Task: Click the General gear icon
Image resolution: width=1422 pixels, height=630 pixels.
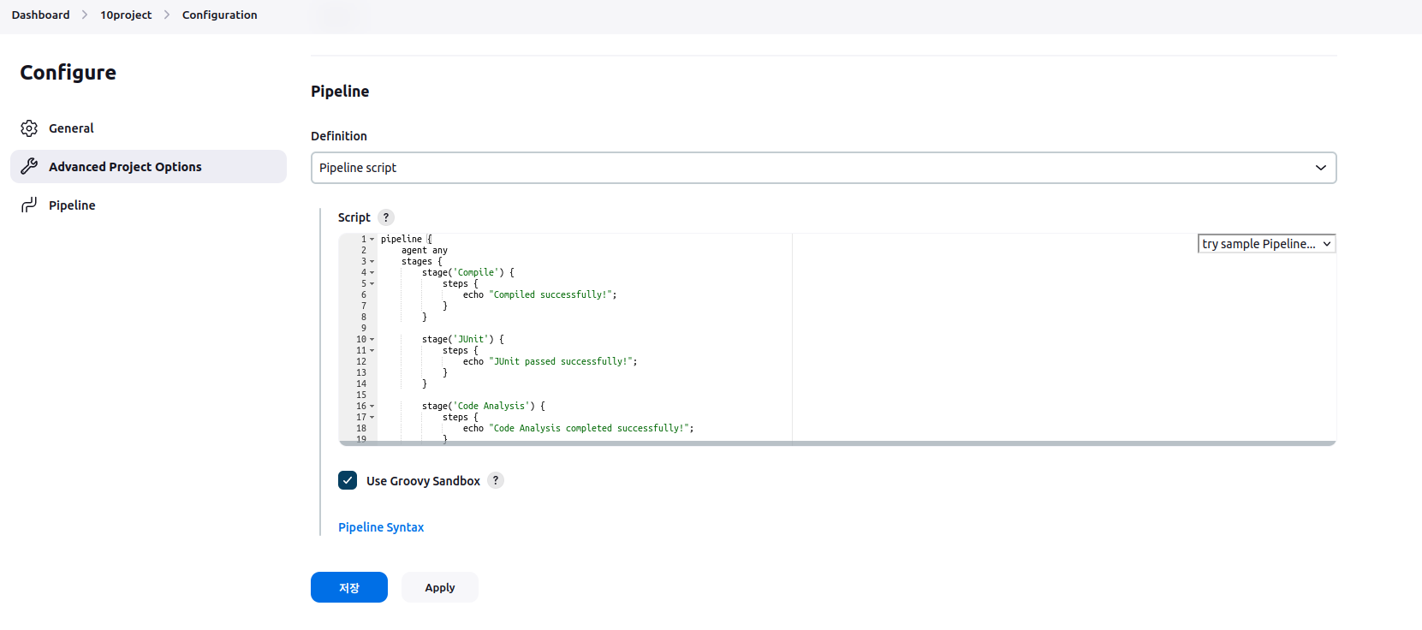Action: [x=29, y=128]
